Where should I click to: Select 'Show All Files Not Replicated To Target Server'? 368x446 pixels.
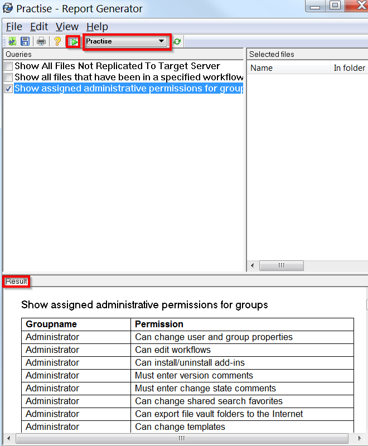tap(117, 66)
